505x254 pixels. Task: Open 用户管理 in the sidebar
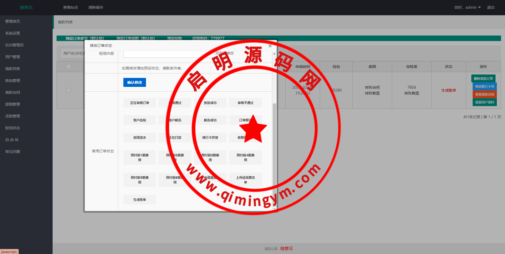[13, 57]
